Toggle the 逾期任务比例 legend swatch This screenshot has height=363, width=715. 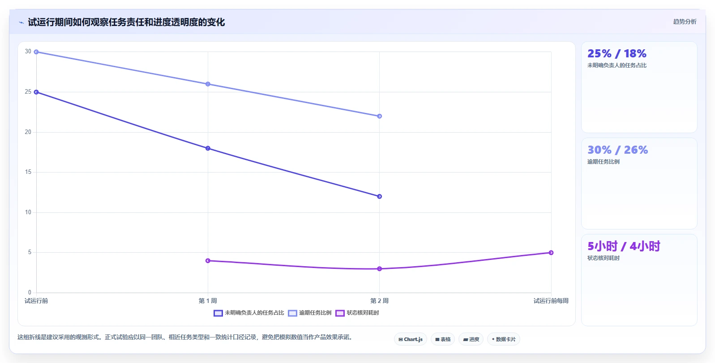click(292, 313)
